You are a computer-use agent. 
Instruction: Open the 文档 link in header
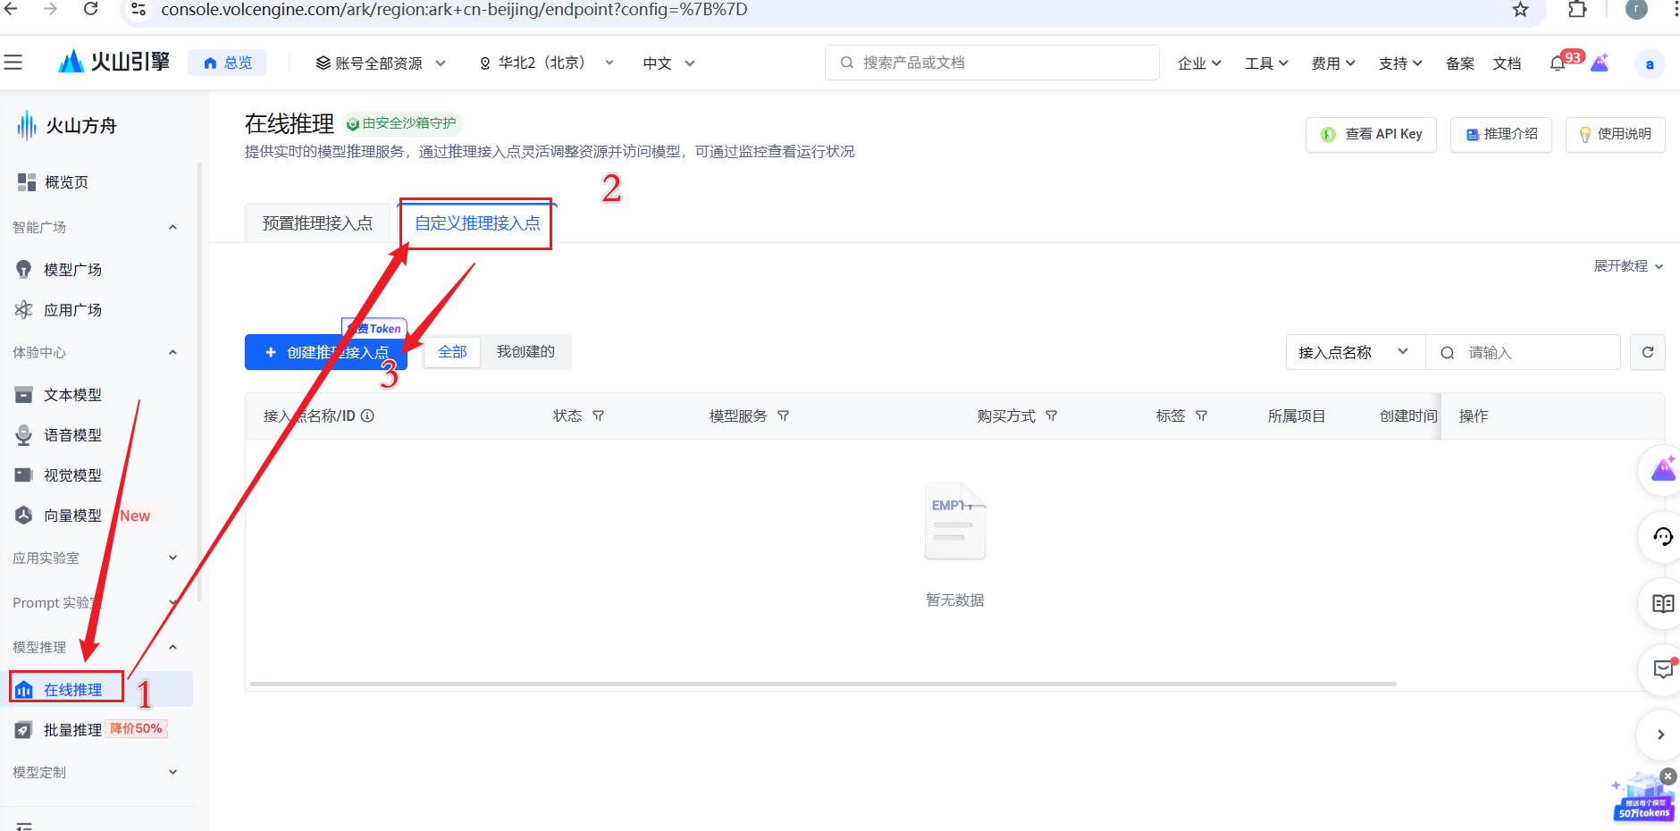(1507, 63)
